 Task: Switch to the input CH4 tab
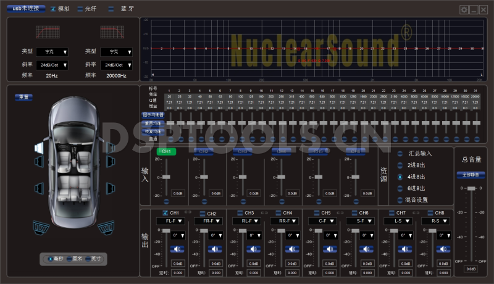pos(282,151)
